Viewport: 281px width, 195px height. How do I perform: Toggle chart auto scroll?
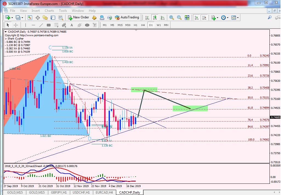coord(197,18)
